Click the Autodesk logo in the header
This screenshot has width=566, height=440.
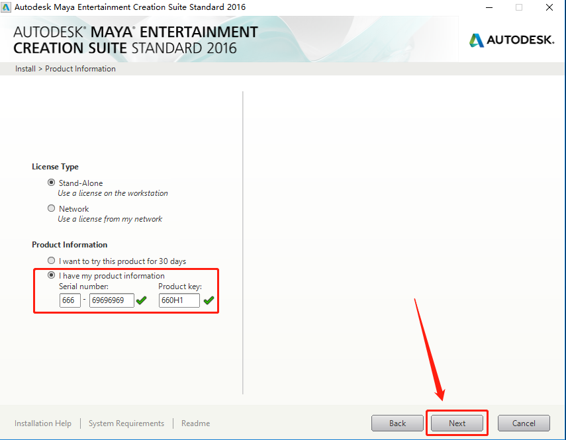coord(512,40)
